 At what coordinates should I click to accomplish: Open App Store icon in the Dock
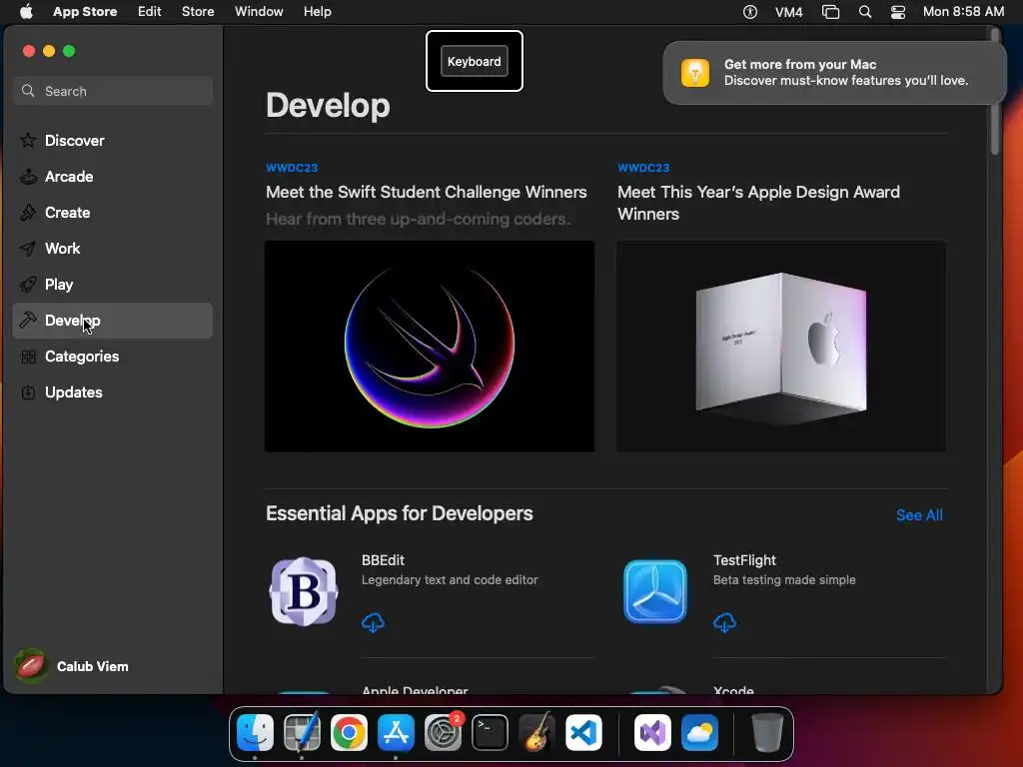[396, 732]
